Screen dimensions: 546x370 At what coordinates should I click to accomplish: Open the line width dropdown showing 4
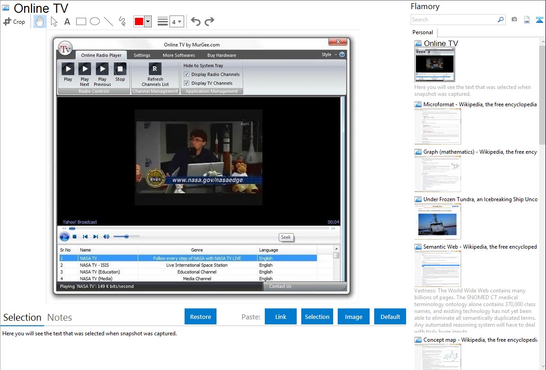pos(176,21)
